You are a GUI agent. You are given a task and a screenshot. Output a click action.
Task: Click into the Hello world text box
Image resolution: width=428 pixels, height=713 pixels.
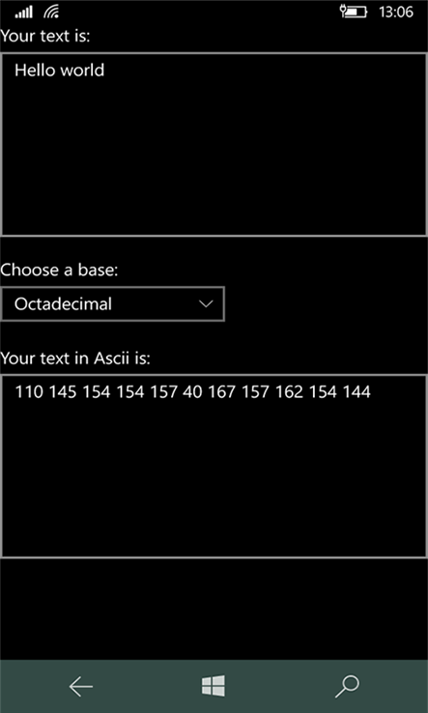click(214, 144)
